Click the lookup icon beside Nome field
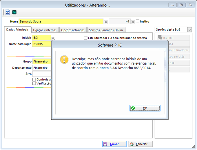The width and height of the screenshot is (197, 150). [x=106, y=22]
